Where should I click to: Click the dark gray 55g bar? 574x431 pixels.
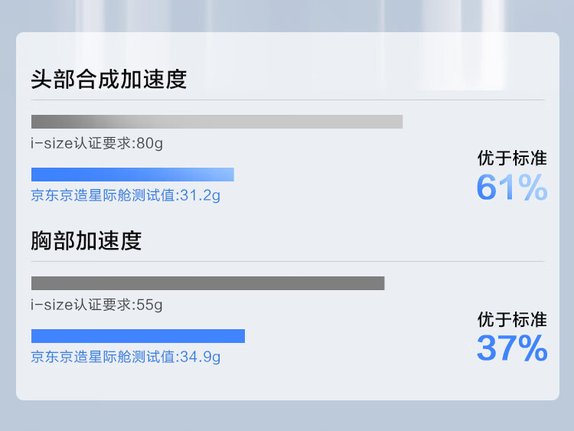click(208, 283)
